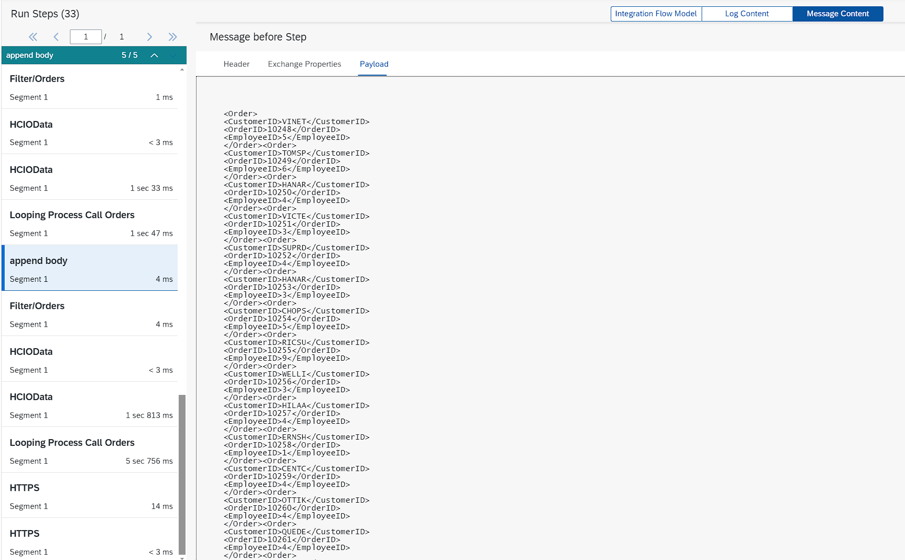Click the step list scrollbar
The width and height of the screenshot is (905, 560).
pos(181,473)
